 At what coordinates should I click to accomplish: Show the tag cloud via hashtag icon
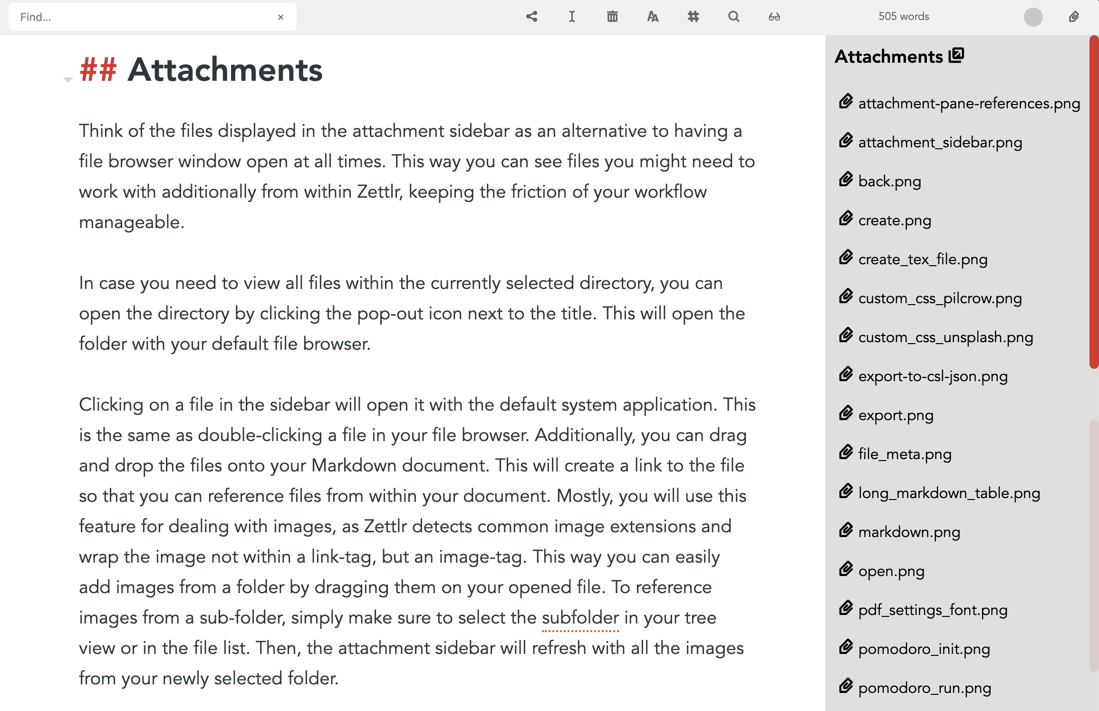(x=693, y=16)
